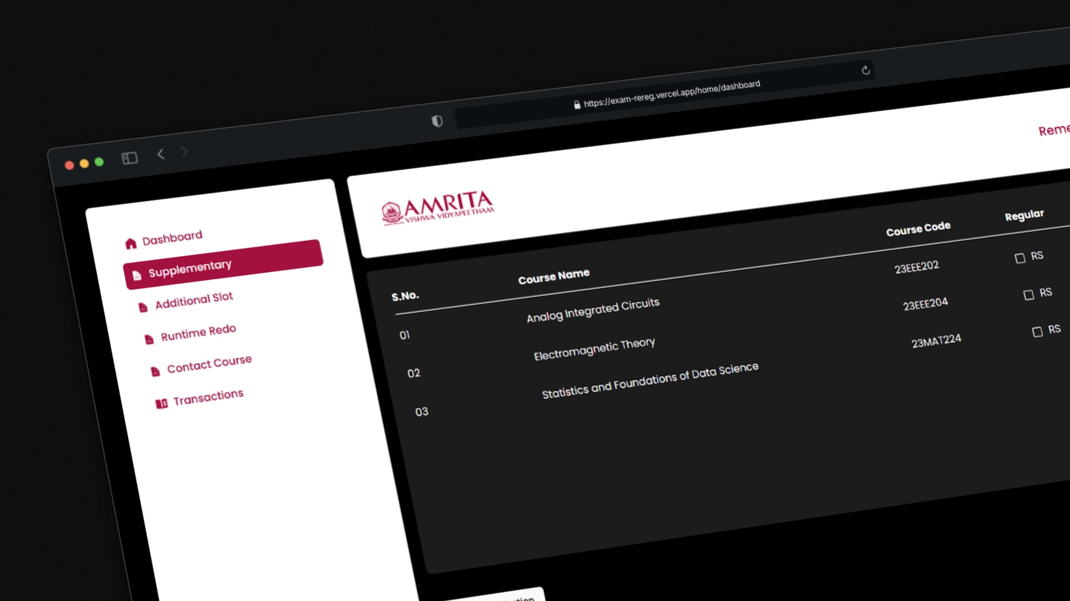Viewport: 1070px width, 601px height.
Task: Check RS for Analog Integrated Circuits
Action: click(1020, 258)
